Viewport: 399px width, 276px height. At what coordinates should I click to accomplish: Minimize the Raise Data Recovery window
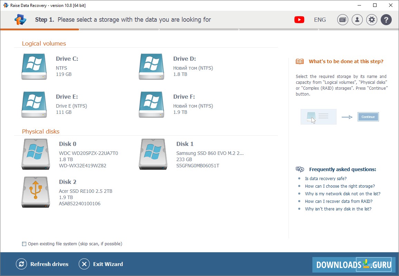359,5
